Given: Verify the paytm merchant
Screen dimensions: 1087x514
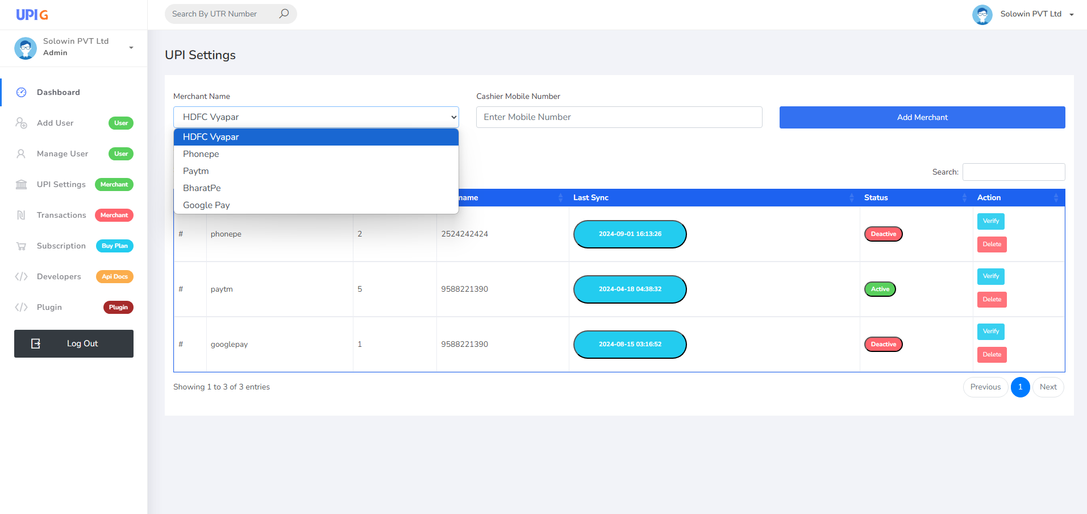Looking at the screenshot, I should click(x=991, y=276).
